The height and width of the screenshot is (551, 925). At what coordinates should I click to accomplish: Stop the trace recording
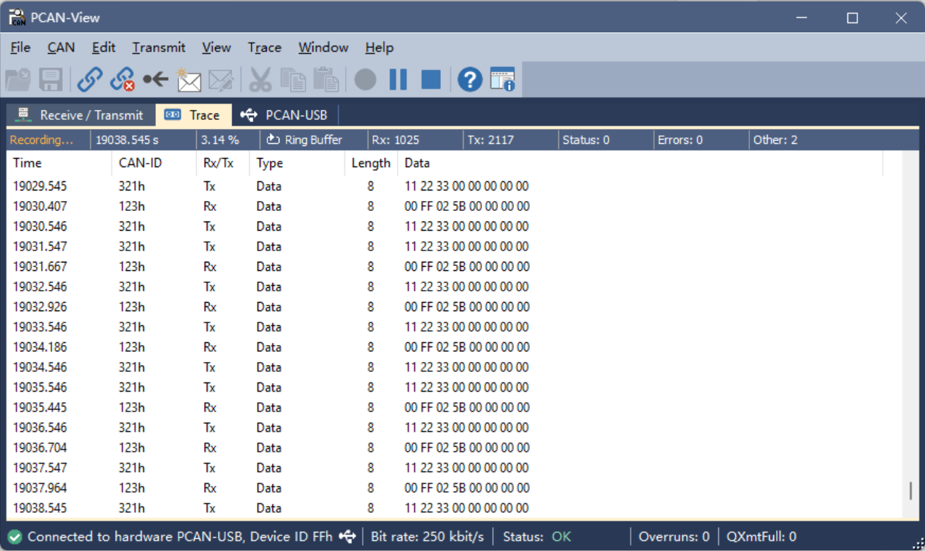431,80
